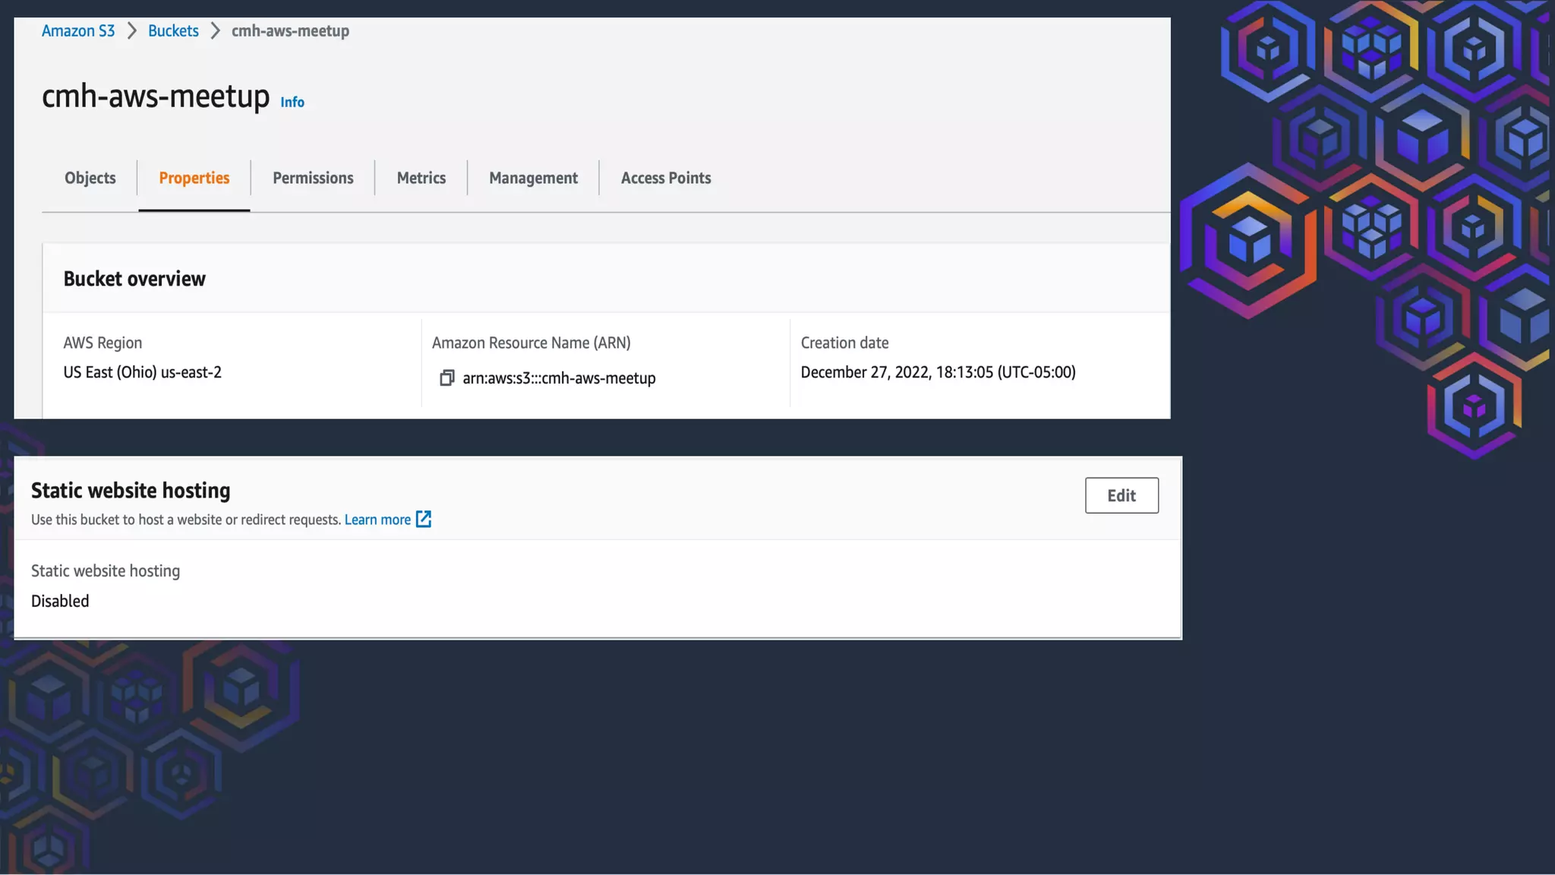Navigate to Amazon S3 breadcrumb
The width and height of the screenshot is (1555, 875).
pos(78,31)
